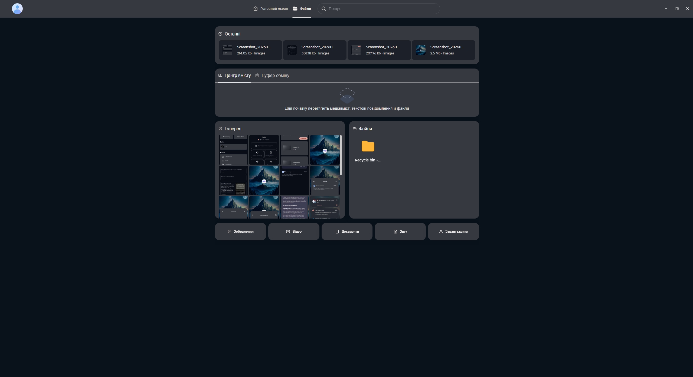Select the Файли tab in top bar
The height and width of the screenshot is (377, 693).
pos(302,9)
